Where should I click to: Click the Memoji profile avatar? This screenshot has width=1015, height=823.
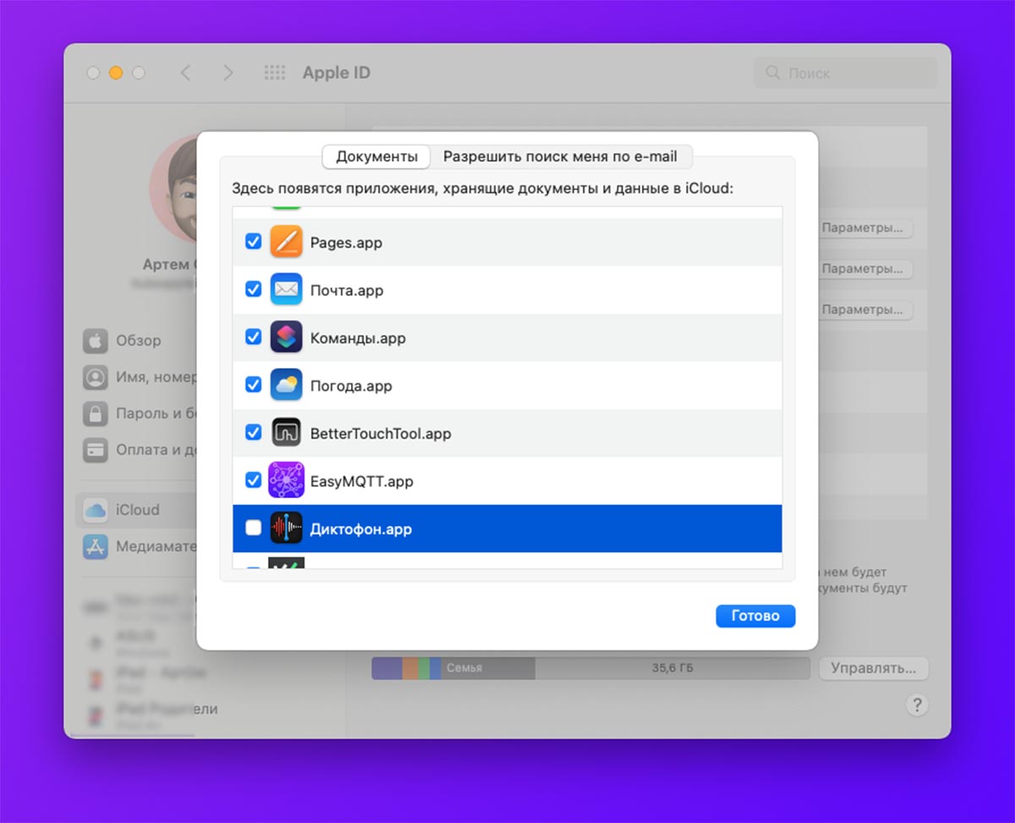click(x=173, y=188)
